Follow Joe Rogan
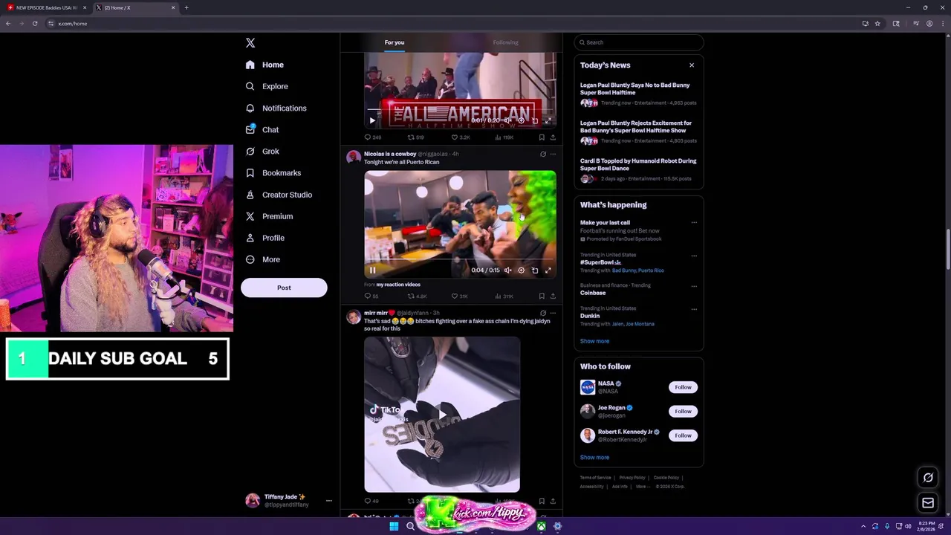This screenshot has width=951, height=535. click(683, 411)
